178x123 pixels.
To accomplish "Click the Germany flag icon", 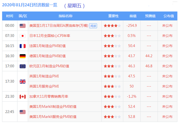I will [23, 56].
